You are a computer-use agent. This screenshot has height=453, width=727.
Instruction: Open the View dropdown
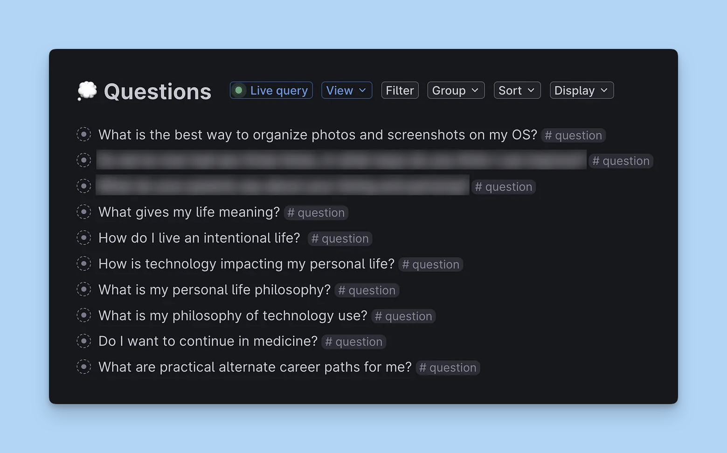point(346,90)
